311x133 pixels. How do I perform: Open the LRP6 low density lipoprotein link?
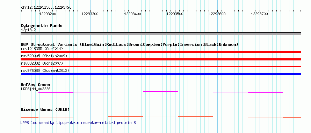[78, 123]
